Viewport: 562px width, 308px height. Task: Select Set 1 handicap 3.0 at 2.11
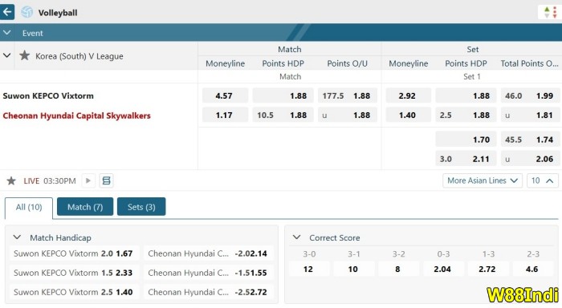coord(466,159)
